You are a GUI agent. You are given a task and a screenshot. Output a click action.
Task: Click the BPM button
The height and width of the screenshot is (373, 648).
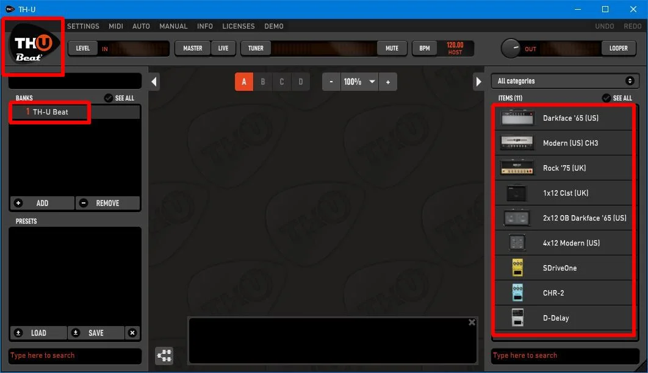pos(425,48)
